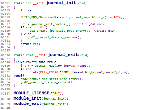Click the module_exit macro

pyautogui.click(x=28, y=104)
